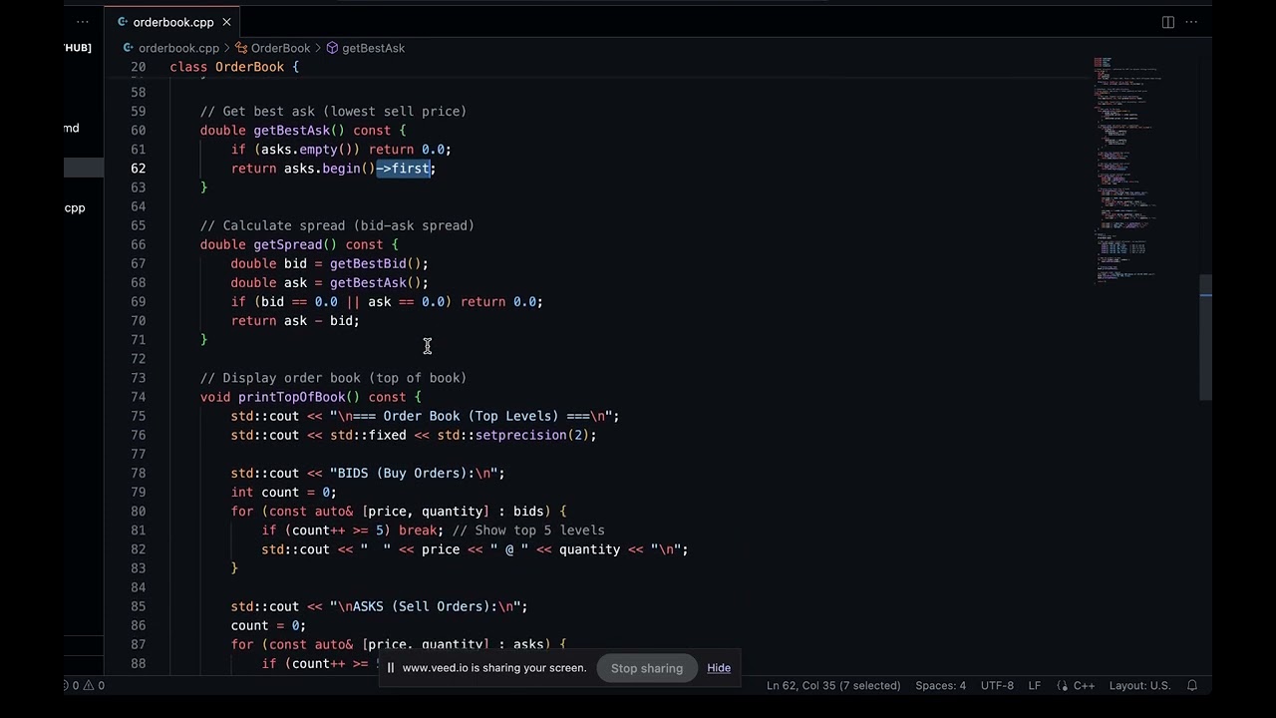Click the vertical scrollbar thumb
Screen dimensions: 1276x718
[1205, 338]
